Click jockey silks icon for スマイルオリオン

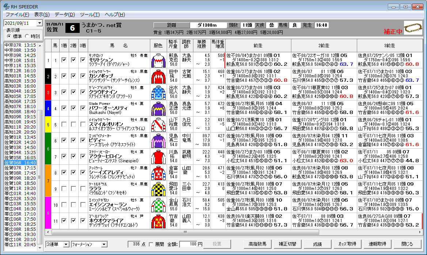[x=158, y=125]
